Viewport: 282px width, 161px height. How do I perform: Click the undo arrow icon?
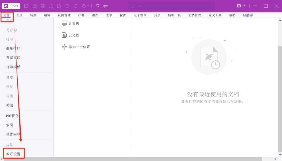point(67,6)
